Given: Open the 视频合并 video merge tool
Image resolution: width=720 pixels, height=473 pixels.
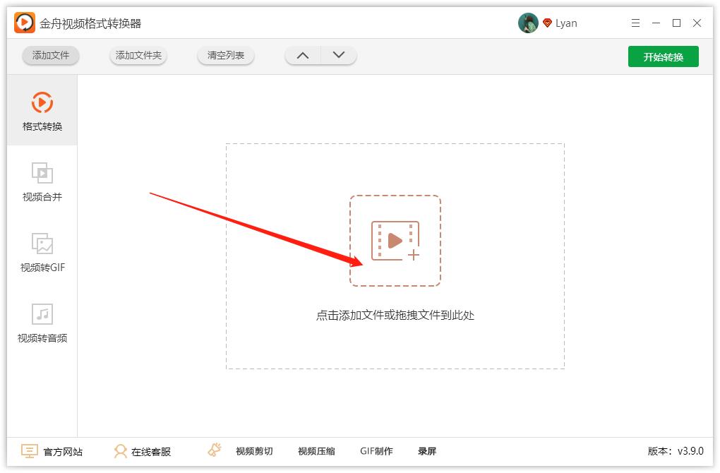Looking at the screenshot, I should [x=43, y=181].
